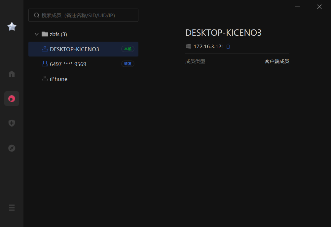Collapse the zbfs group with its chevron
331x227 pixels.
[x=37, y=34]
